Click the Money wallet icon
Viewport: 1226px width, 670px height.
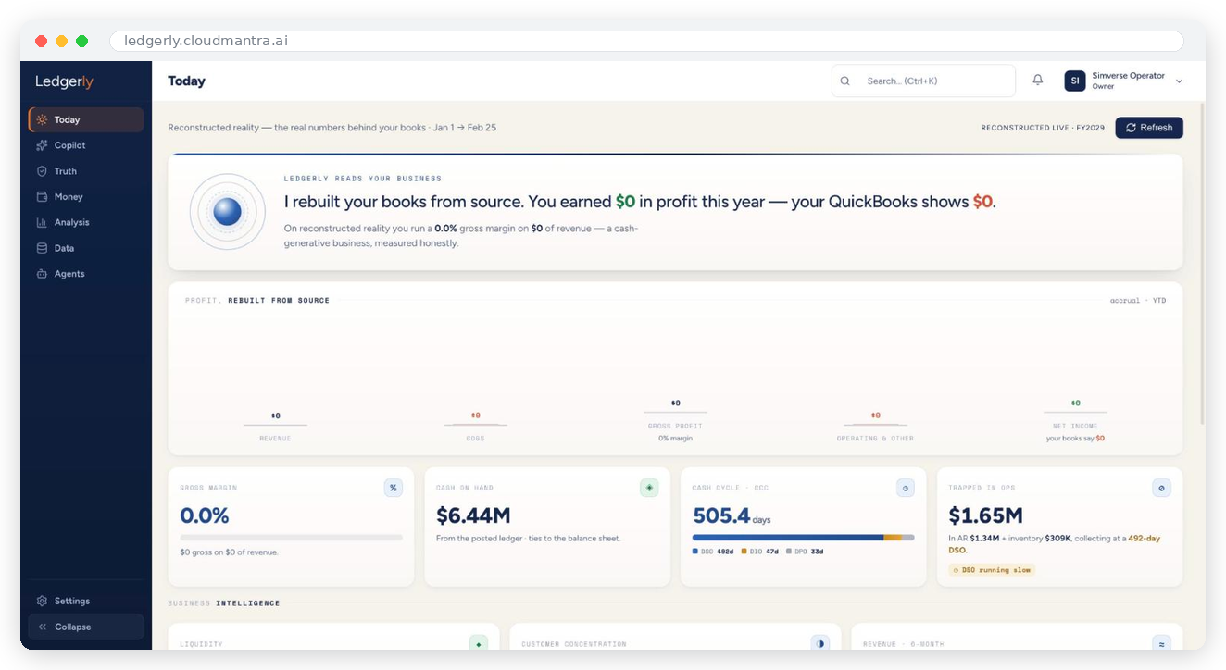[x=42, y=197]
